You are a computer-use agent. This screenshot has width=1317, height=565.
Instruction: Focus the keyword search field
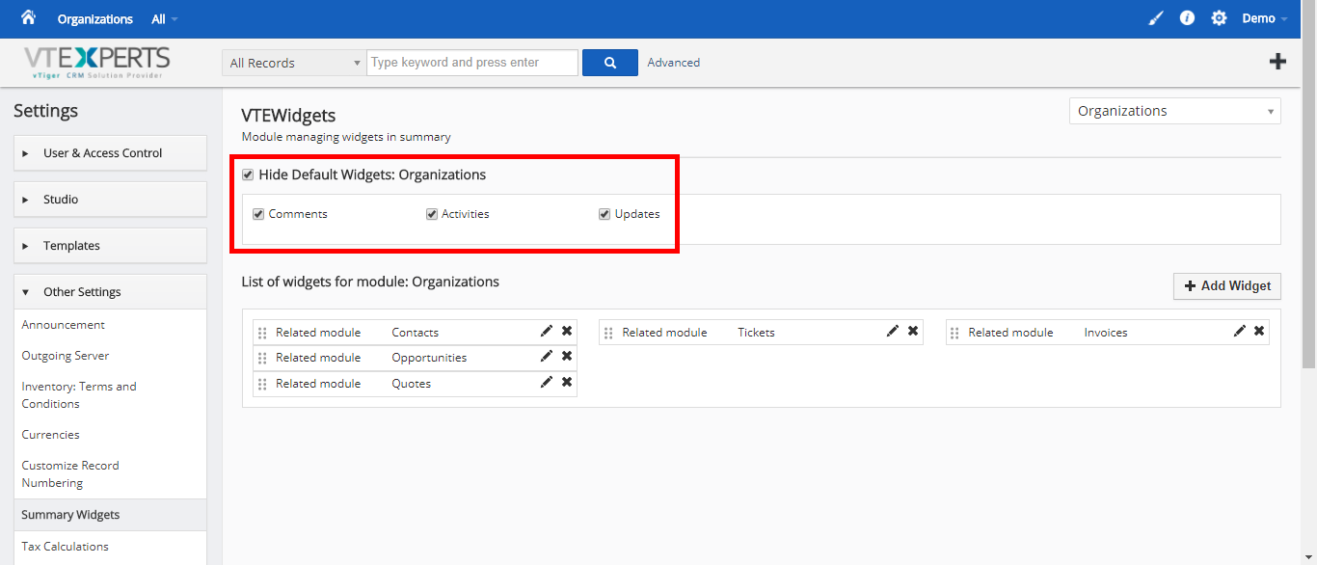click(472, 63)
